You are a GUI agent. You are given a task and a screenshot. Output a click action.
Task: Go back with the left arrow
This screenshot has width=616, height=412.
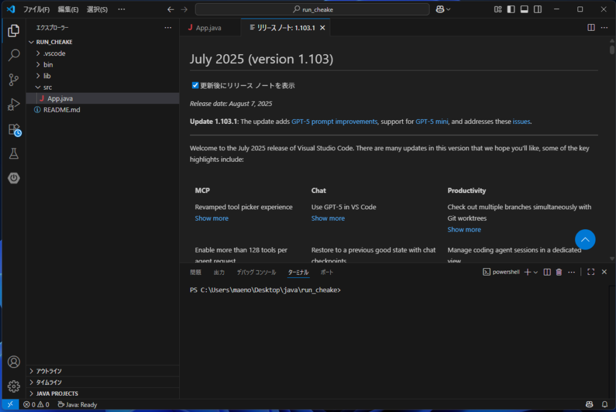(170, 10)
